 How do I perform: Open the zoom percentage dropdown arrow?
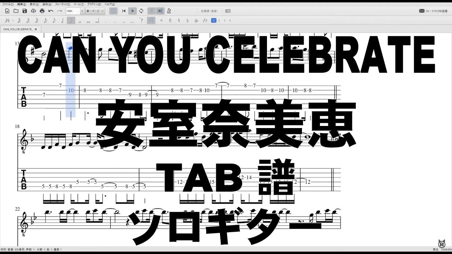82,11
